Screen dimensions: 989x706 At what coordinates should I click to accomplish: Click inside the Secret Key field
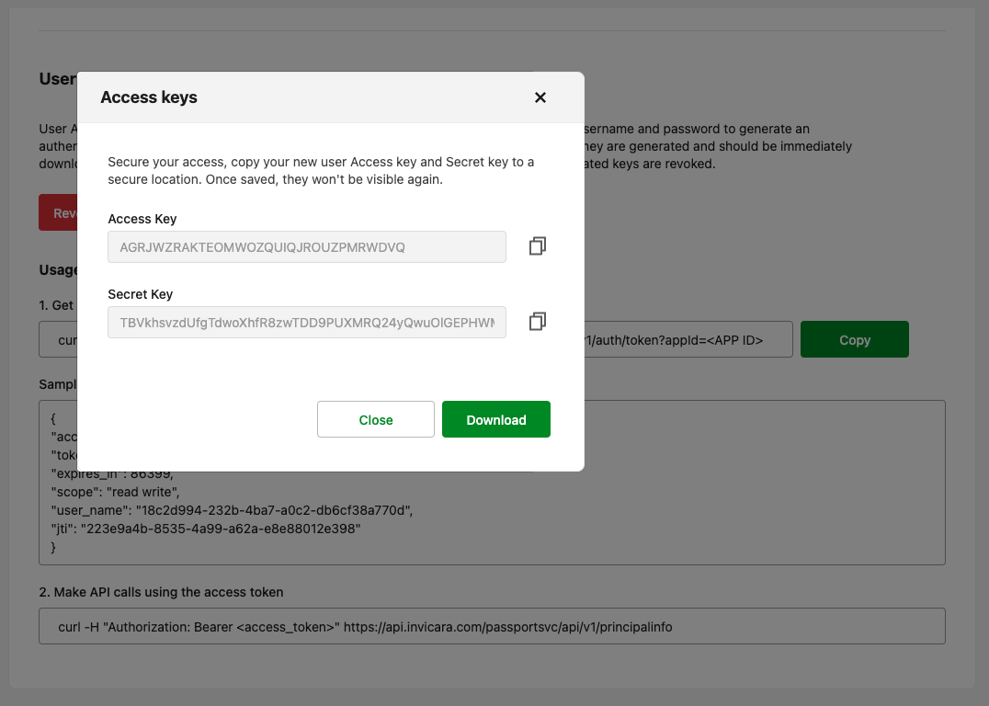(x=306, y=322)
